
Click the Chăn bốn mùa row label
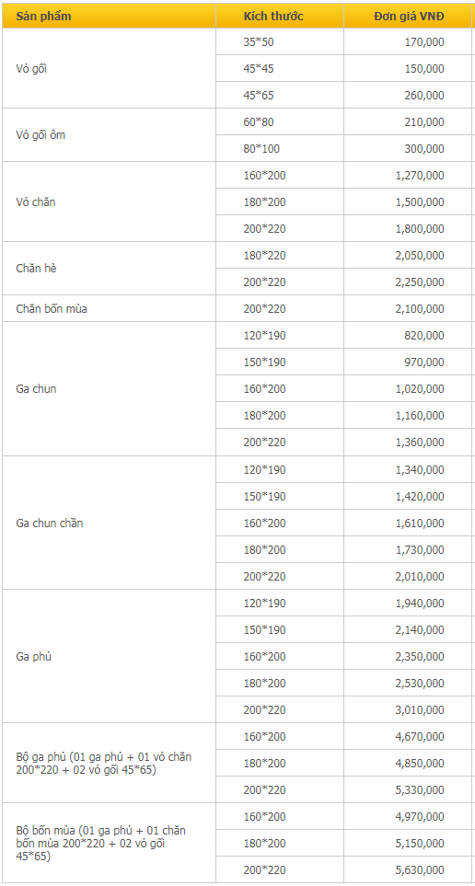pos(52,309)
